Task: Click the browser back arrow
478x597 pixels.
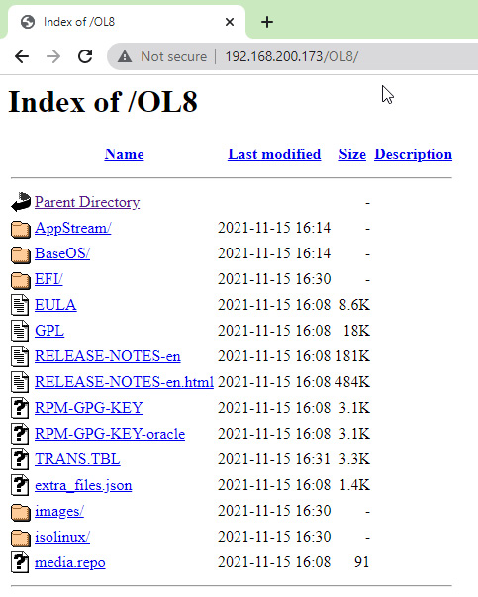Action: coord(22,56)
